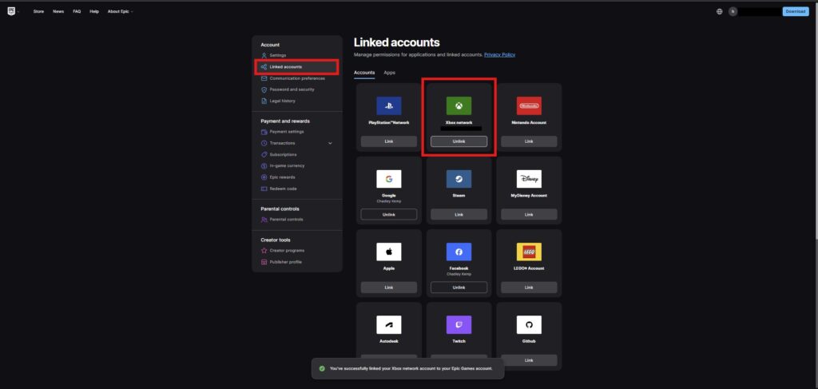Click the Linked accounts share icon
818x389 pixels.
pyautogui.click(x=264, y=67)
